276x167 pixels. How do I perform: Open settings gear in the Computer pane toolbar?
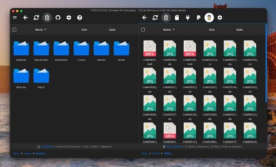click(x=69, y=18)
